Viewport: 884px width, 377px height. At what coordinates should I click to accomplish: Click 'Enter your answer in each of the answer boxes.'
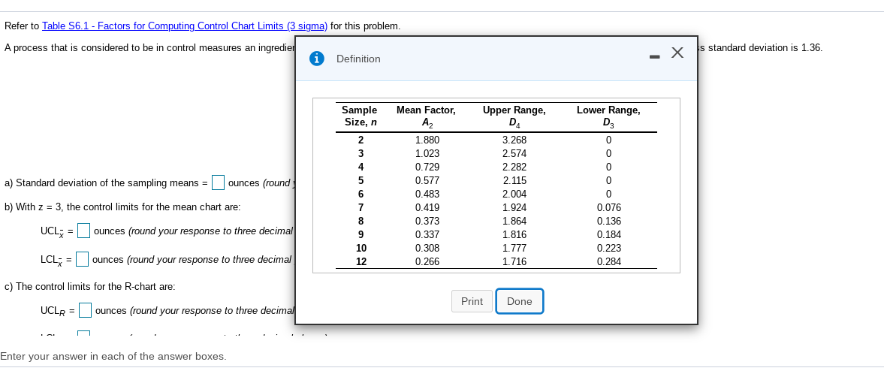tap(113, 356)
